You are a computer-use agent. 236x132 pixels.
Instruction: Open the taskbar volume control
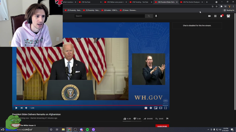[220, 129]
